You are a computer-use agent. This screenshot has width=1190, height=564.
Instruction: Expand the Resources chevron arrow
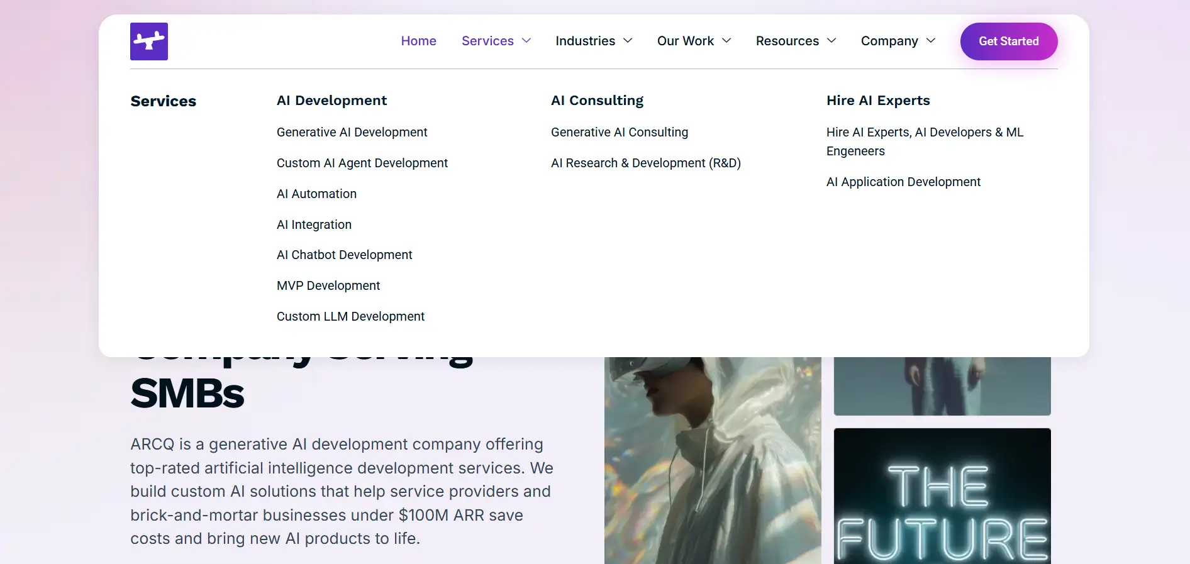click(x=831, y=41)
